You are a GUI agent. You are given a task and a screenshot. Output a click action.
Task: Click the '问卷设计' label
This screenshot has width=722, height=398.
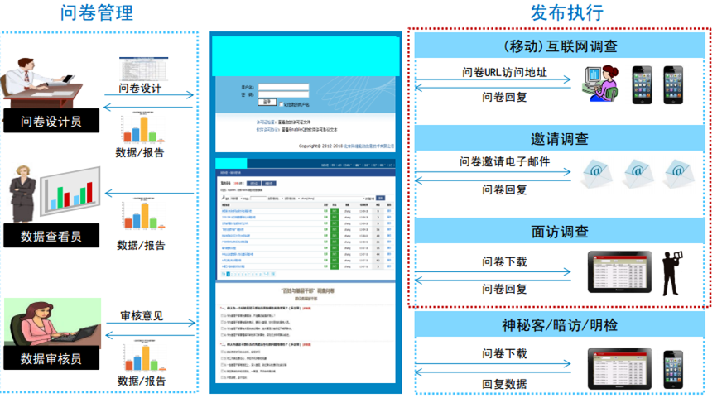pos(140,89)
